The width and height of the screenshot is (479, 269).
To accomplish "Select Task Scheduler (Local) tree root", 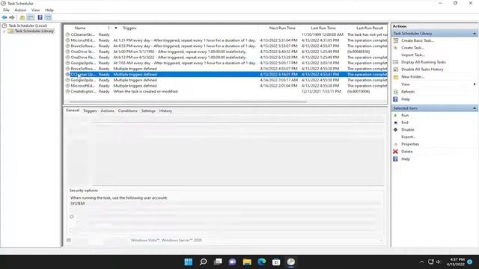I will point(28,26).
